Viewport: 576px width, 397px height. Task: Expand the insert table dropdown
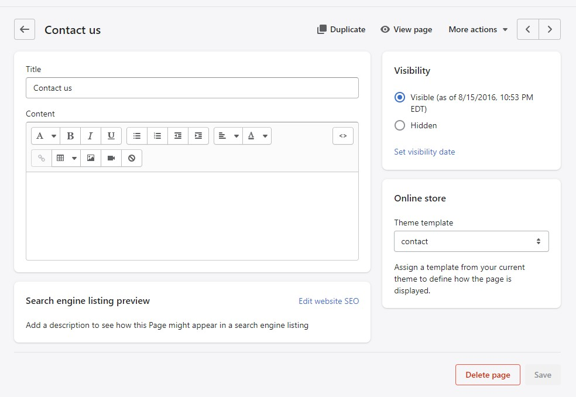click(66, 158)
